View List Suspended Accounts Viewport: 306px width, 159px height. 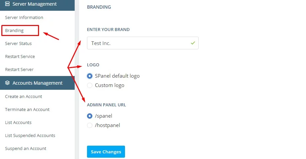(30, 135)
